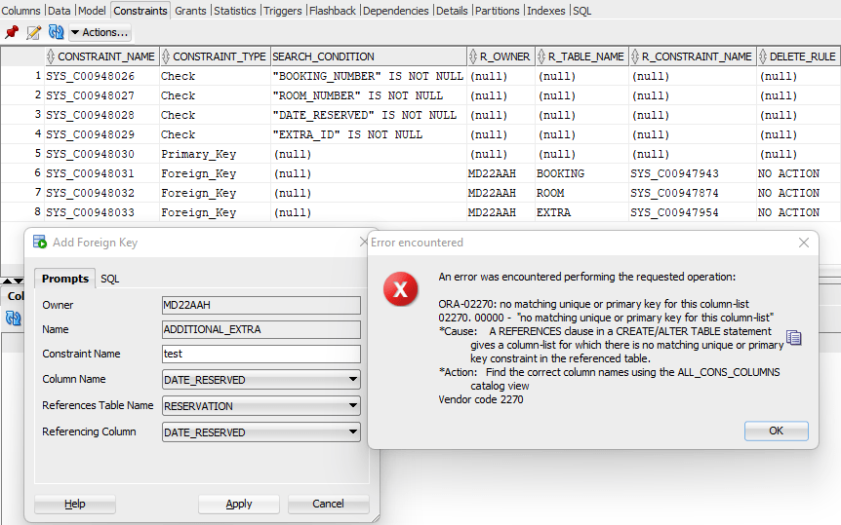The width and height of the screenshot is (841, 525).
Task: Open the Referencing Column dropdown
Action: (x=261, y=432)
